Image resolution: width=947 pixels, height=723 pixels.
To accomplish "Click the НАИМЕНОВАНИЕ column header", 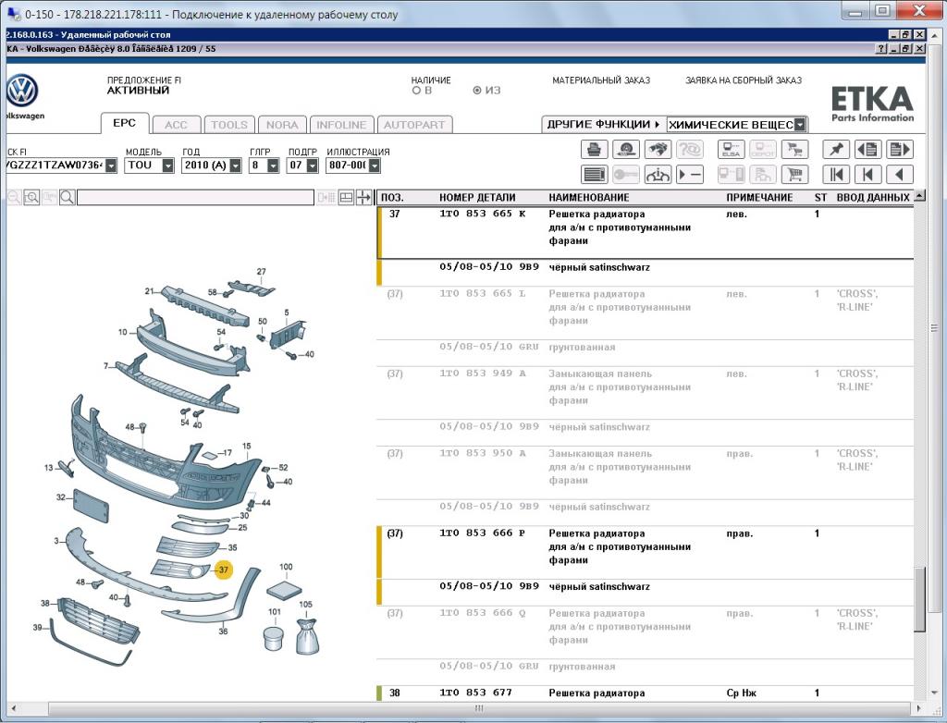I will coord(589,198).
